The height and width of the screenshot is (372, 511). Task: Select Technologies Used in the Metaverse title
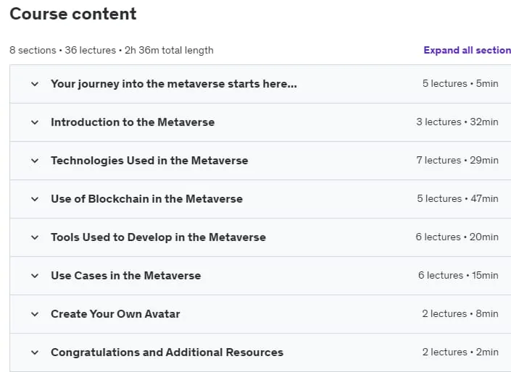coord(149,161)
